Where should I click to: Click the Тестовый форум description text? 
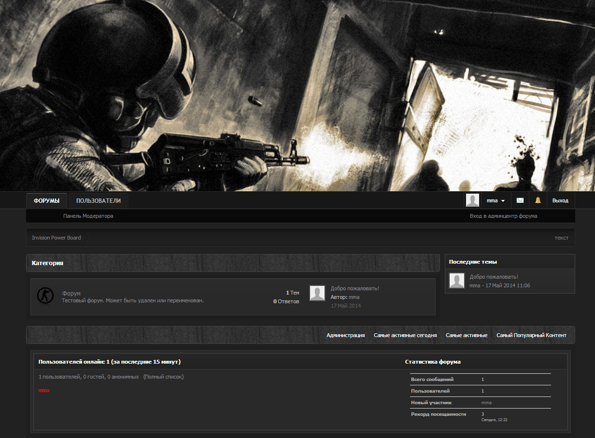[133, 300]
